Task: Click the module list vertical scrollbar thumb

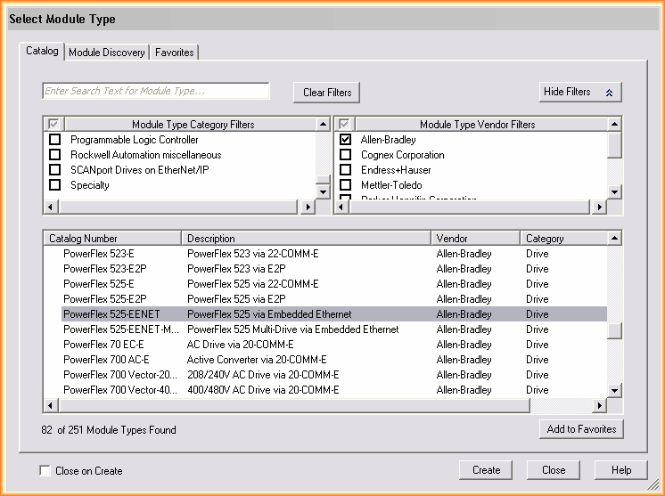Action: (614, 330)
